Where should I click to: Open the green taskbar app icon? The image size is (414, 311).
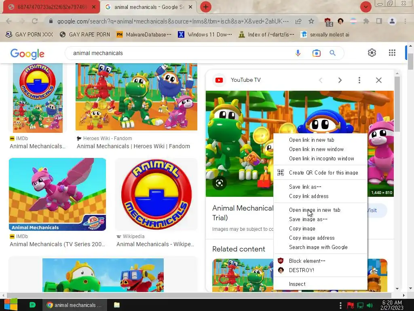pyautogui.click(x=32, y=305)
